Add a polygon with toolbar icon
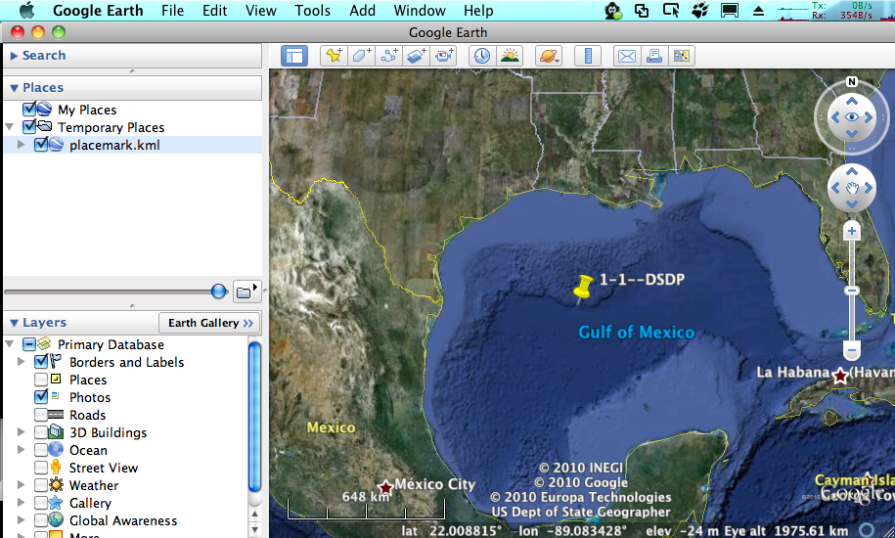Image resolution: width=895 pixels, height=538 pixels. 361,56
